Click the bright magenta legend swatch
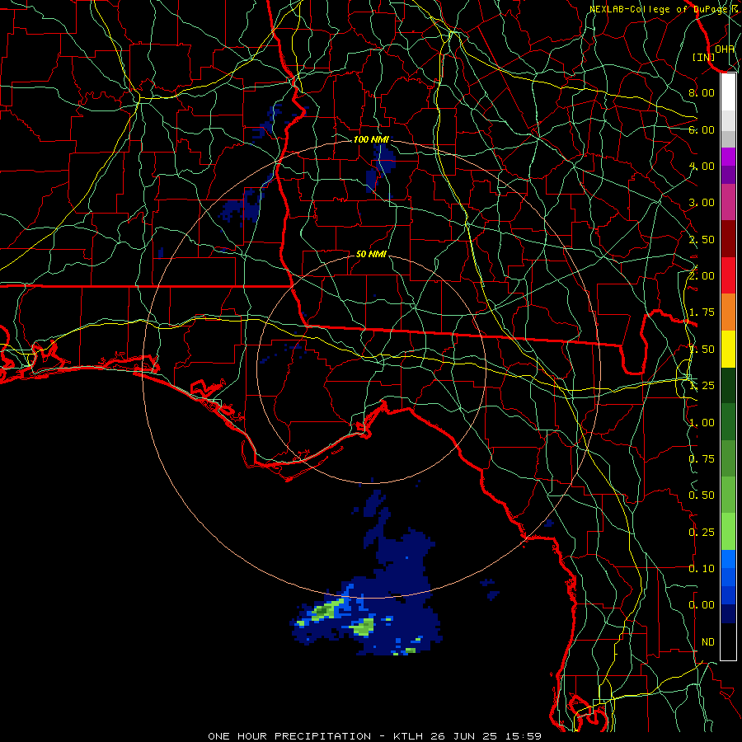Image resolution: width=742 pixels, height=742 pixels. tap(728, 157)
